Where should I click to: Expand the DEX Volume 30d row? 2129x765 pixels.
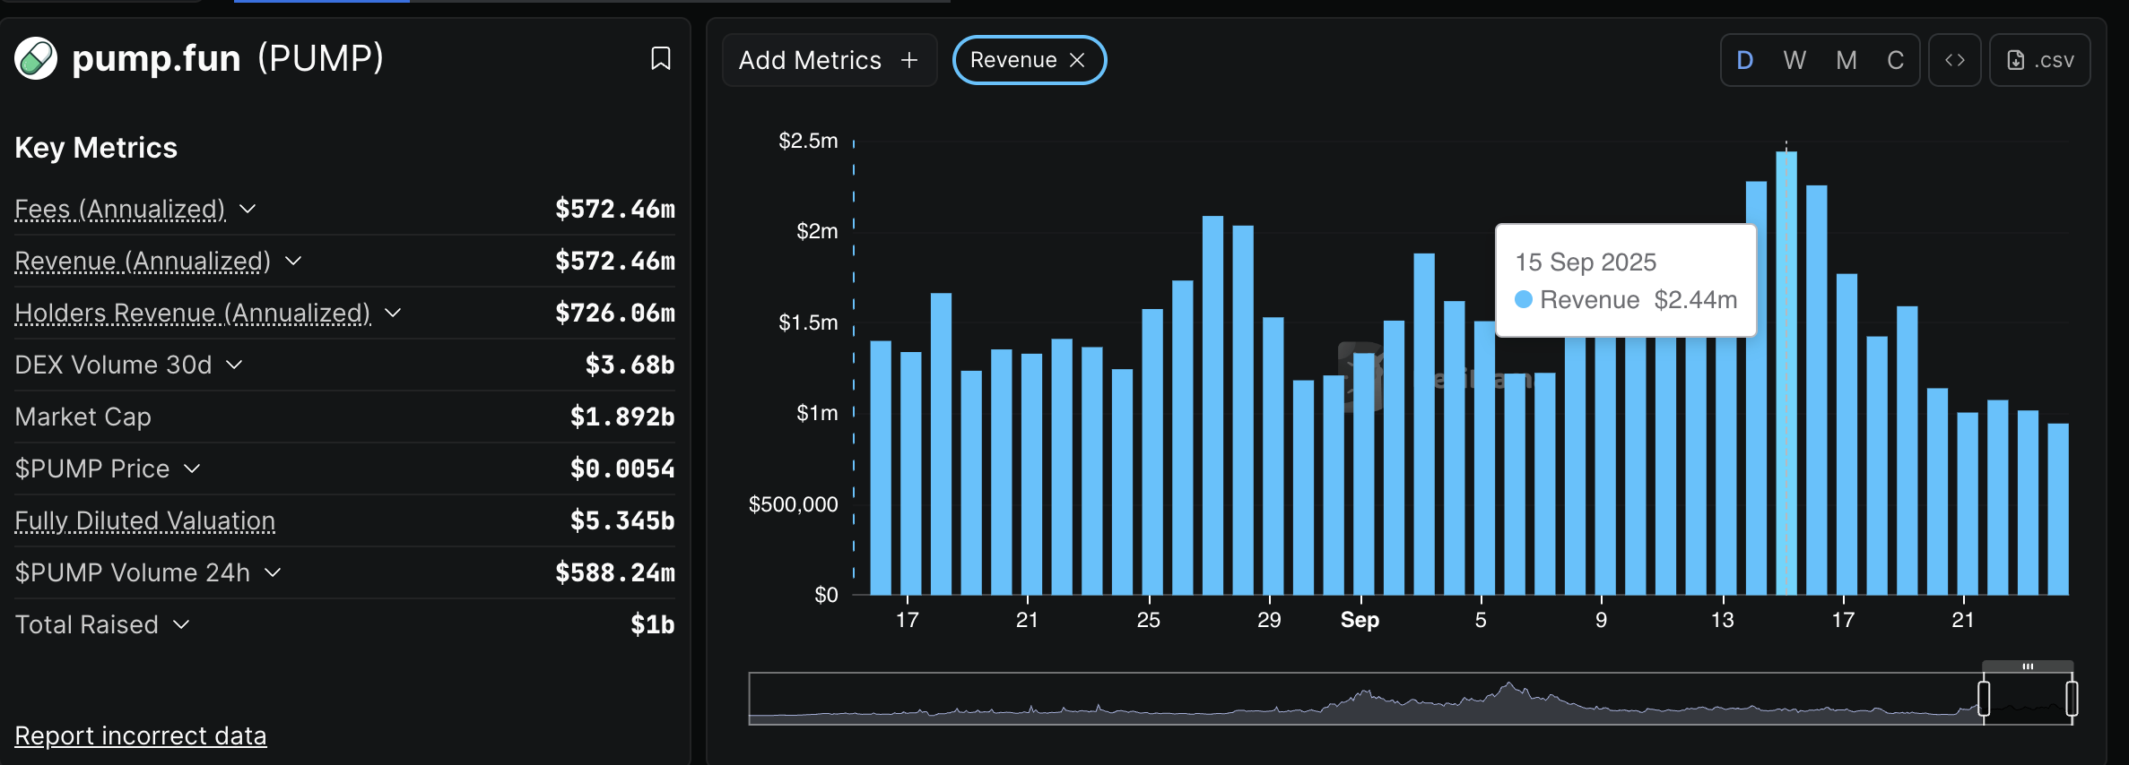[x=234, y=365]
